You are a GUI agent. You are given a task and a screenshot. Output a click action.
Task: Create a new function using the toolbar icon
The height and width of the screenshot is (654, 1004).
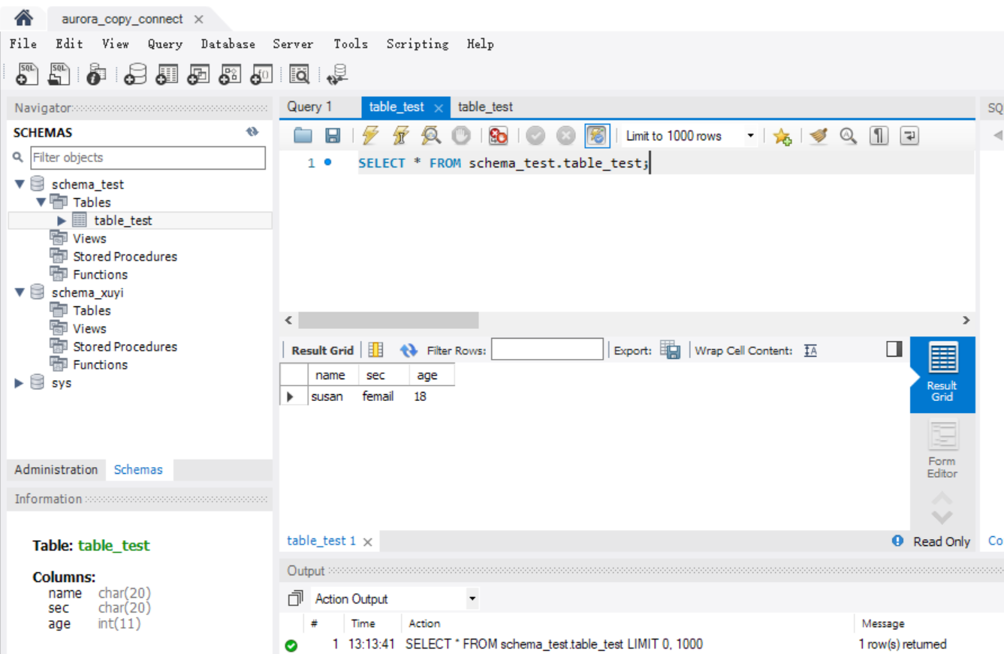click(x=261, y=74)
